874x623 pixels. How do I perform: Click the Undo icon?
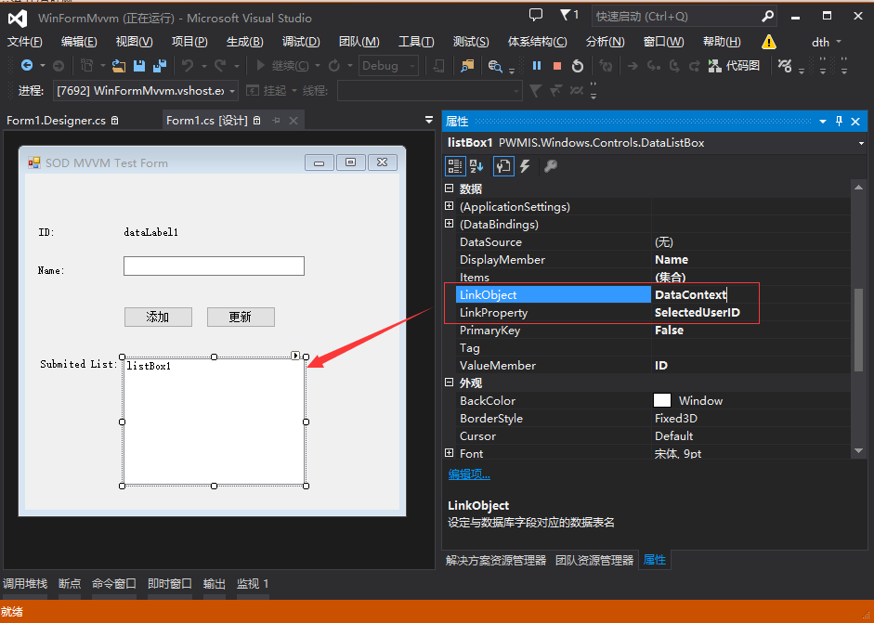pyautogui.click(x=188, y=66)
